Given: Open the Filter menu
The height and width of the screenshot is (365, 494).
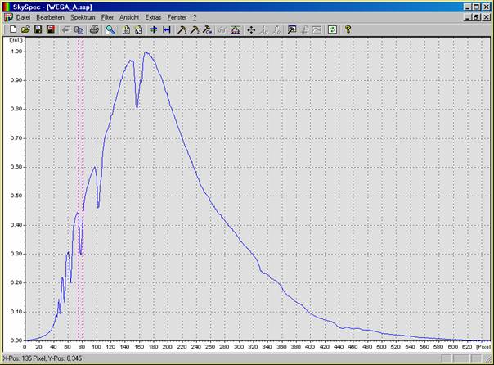Looking at the screenshot, I should click(108, 17).
